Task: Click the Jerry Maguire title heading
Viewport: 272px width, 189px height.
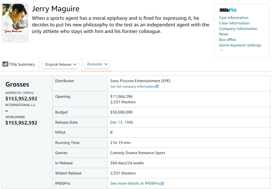Action: 56,9
